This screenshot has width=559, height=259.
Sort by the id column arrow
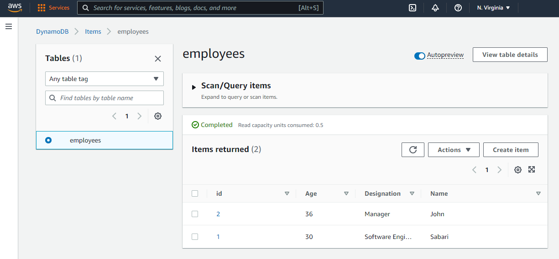[x=287, y=193]
